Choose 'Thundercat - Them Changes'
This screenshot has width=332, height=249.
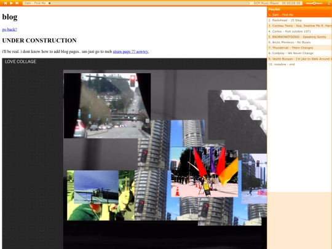299,48
